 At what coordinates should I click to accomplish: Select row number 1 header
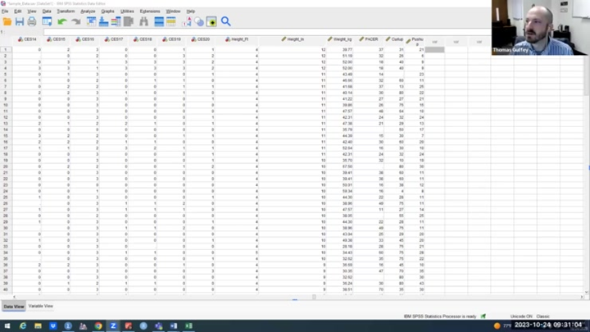(6, 49)
